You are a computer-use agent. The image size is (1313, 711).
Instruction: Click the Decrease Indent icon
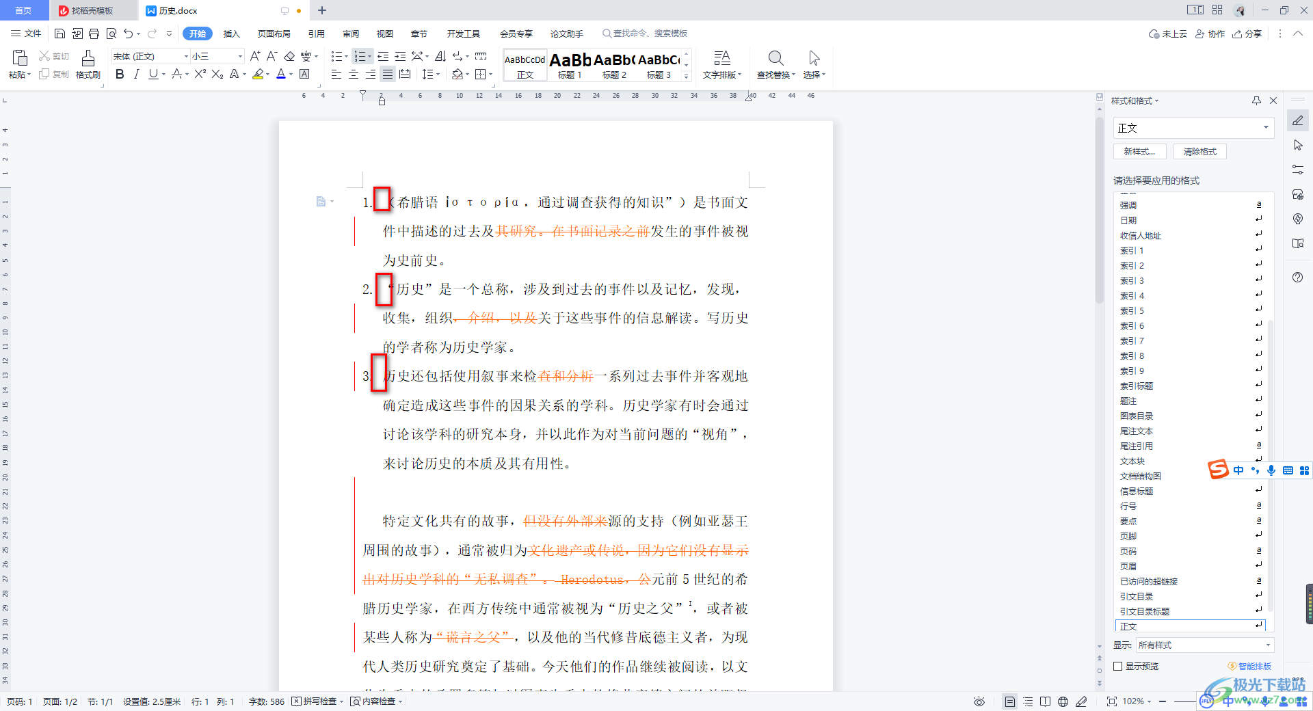coord(383,56)
